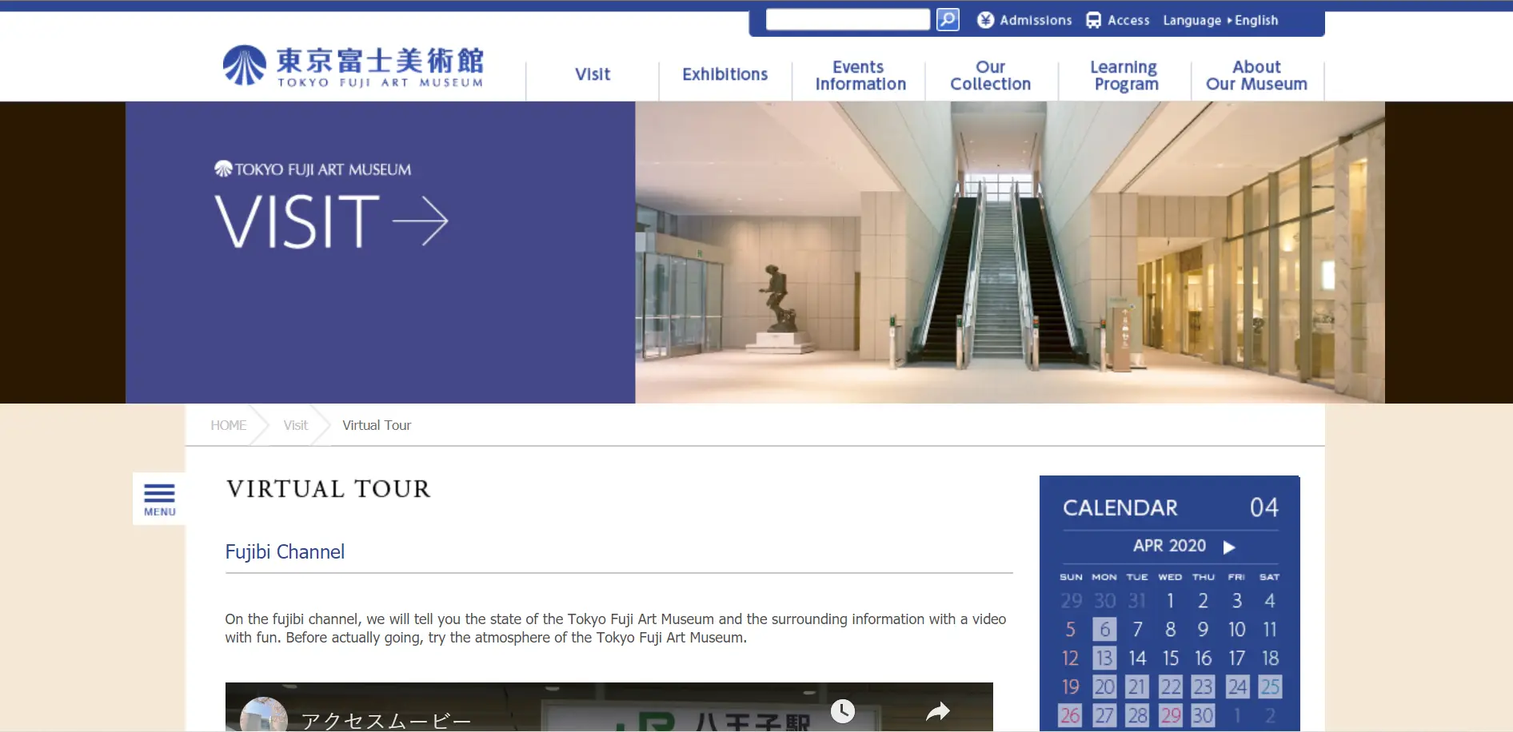Viewport: 1513px width, 732px height.
Task: Click the Visit breadcrumb link
Action: click(295, 425)
